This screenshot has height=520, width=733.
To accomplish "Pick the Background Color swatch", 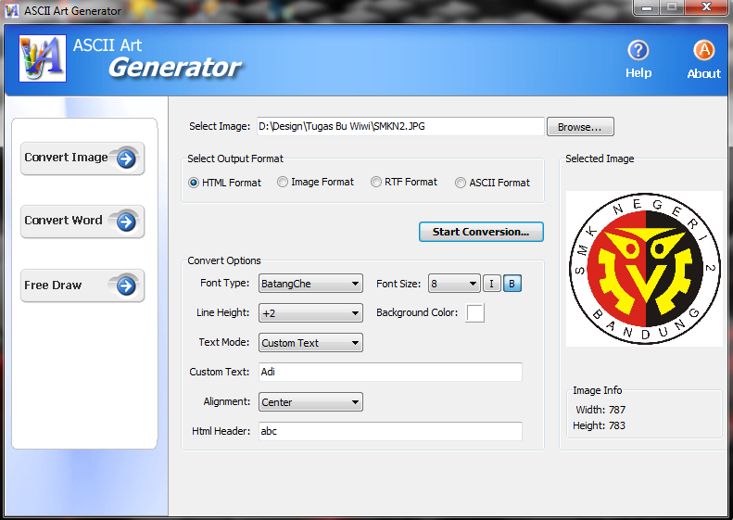I will [475, 313].
